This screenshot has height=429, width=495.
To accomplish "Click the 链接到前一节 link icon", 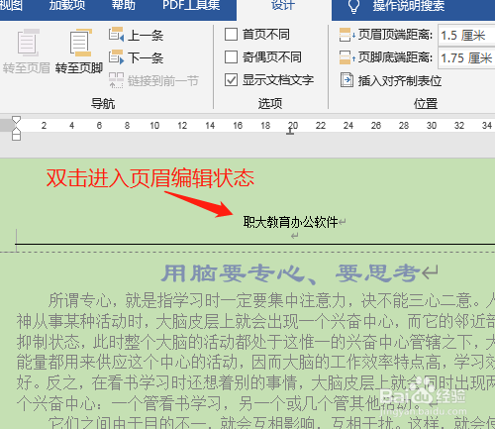I will click(116, 80).
